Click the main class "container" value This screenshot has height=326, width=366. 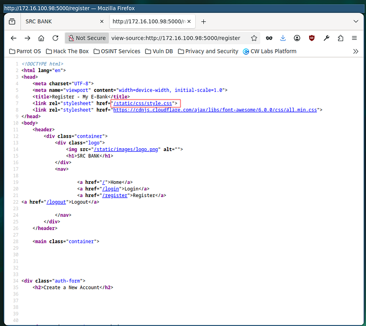click(81, 241)
